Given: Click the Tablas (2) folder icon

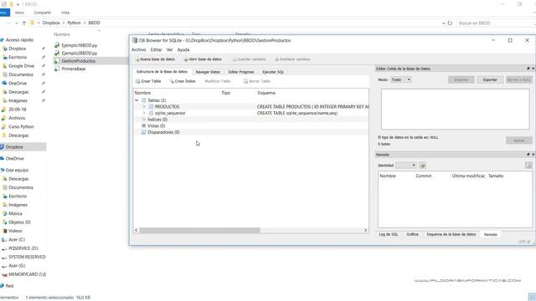Looking at the screenshot, I should pos(144,100).
